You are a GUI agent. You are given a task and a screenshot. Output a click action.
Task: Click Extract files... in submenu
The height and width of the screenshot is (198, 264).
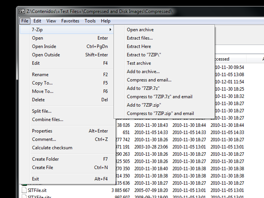click(x=164, y=38)
